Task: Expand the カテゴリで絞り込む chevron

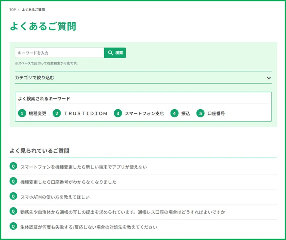Action: click(x=269, y=78)
